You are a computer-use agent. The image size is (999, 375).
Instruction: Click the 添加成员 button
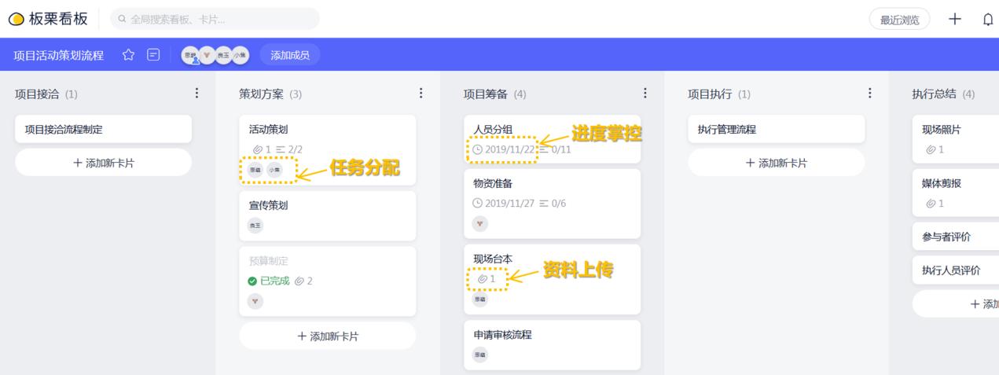tap(290, 55)
